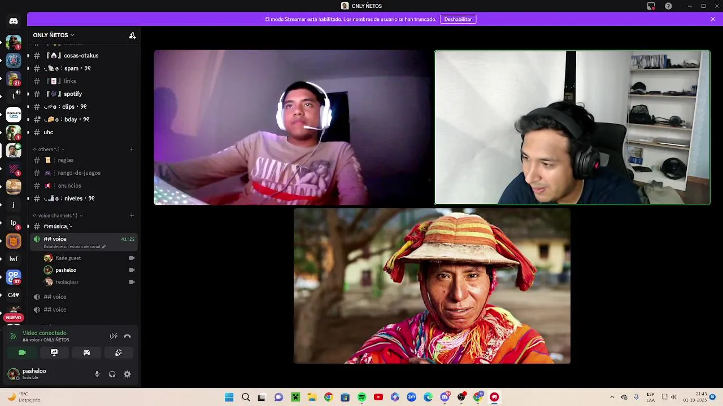Open the ONLY ÑETOS server dropdown menu
Screen dimensions: 723x406
54,35
